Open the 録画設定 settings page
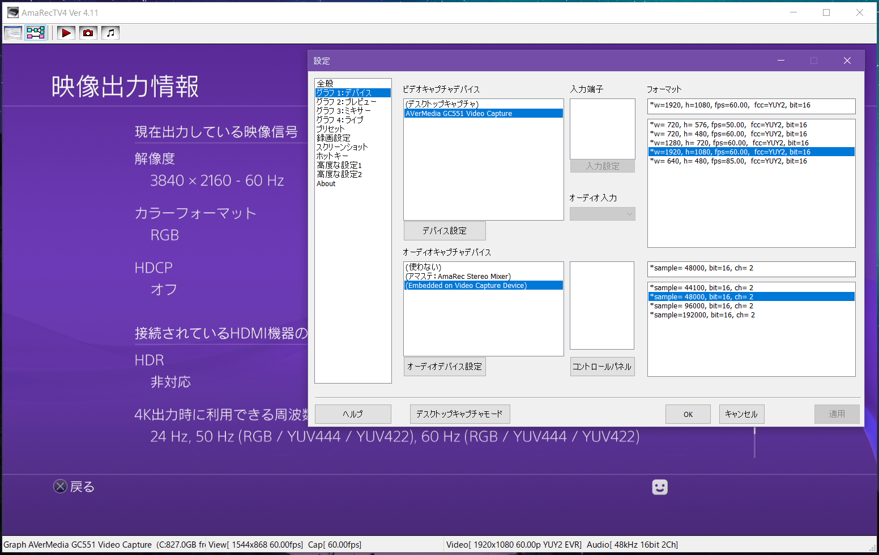The width and height of the screenshot is (879, 555). pyautogui.click(x=353, y=138)
